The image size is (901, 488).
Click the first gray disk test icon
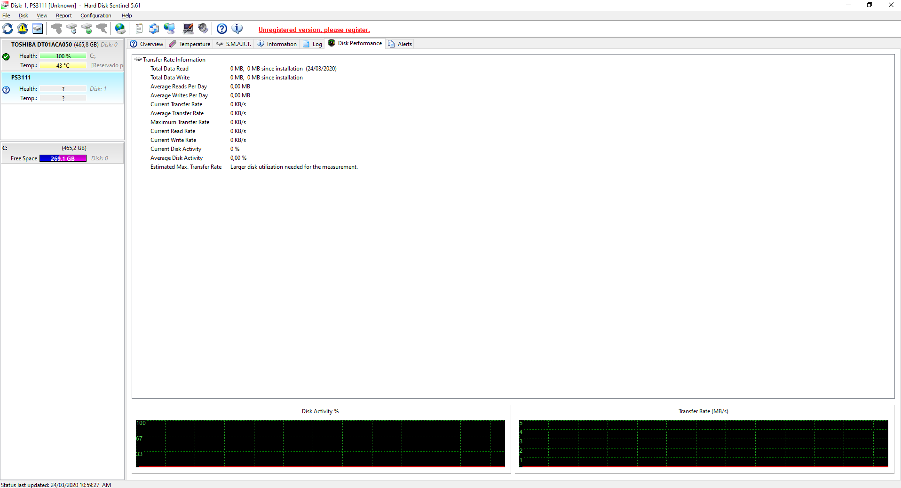(x=56, y=29)
